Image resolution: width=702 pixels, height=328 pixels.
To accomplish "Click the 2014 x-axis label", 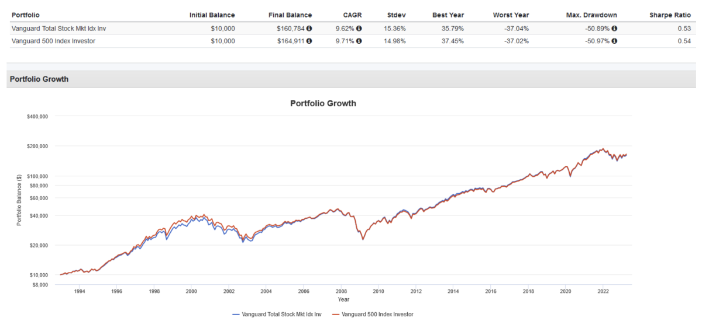I will (453, 291).
